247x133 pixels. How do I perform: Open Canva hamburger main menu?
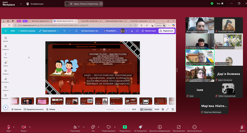[x=6, y=31]
